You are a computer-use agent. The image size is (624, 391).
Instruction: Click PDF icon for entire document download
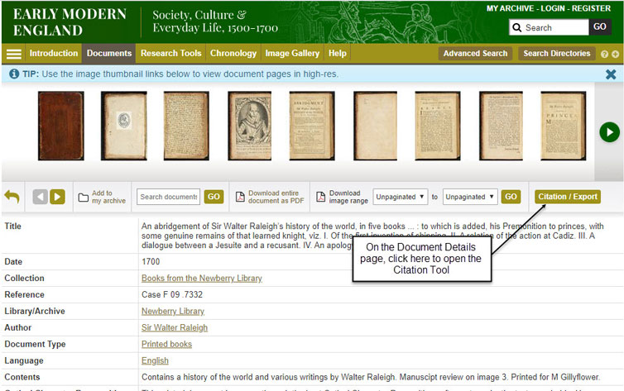click(x=240, y=197)
